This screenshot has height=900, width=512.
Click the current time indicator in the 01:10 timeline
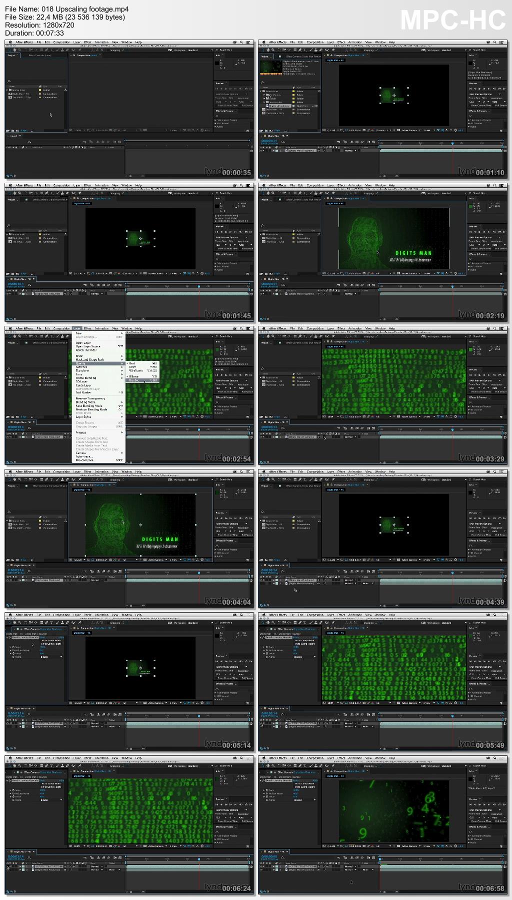coord(452,144)
